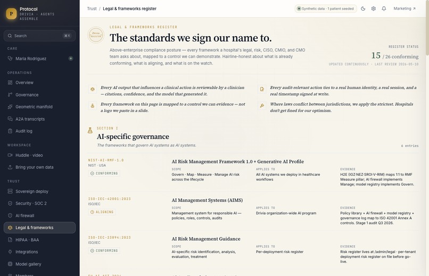Click the Integrations plug icon
Screen dimensions: 429x276
click(10, 251)
